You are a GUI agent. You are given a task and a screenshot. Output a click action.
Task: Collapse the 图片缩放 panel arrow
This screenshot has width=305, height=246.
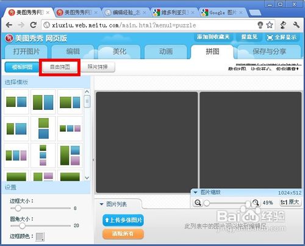point(195,192)
